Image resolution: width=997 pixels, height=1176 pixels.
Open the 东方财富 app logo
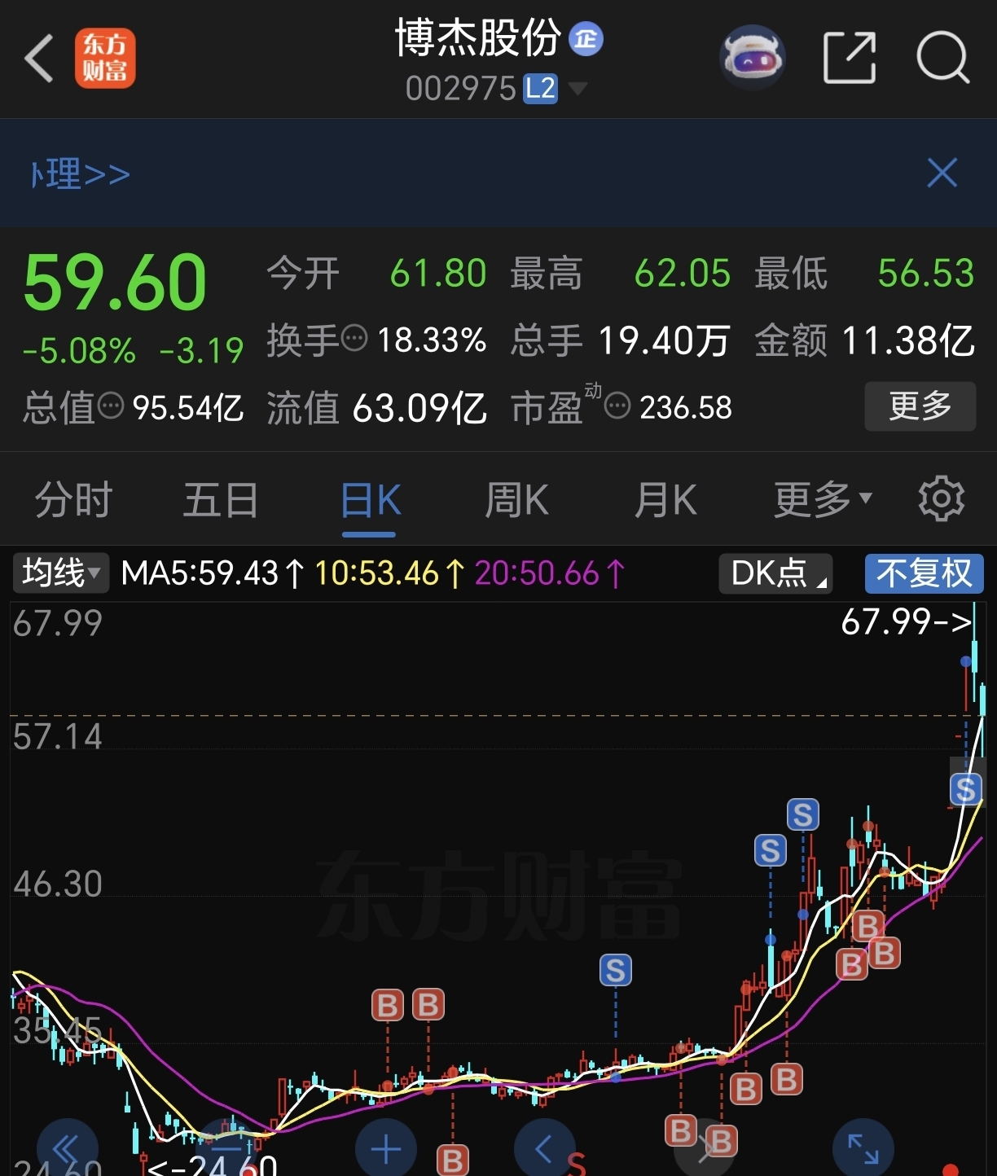(x=105, y=59)
